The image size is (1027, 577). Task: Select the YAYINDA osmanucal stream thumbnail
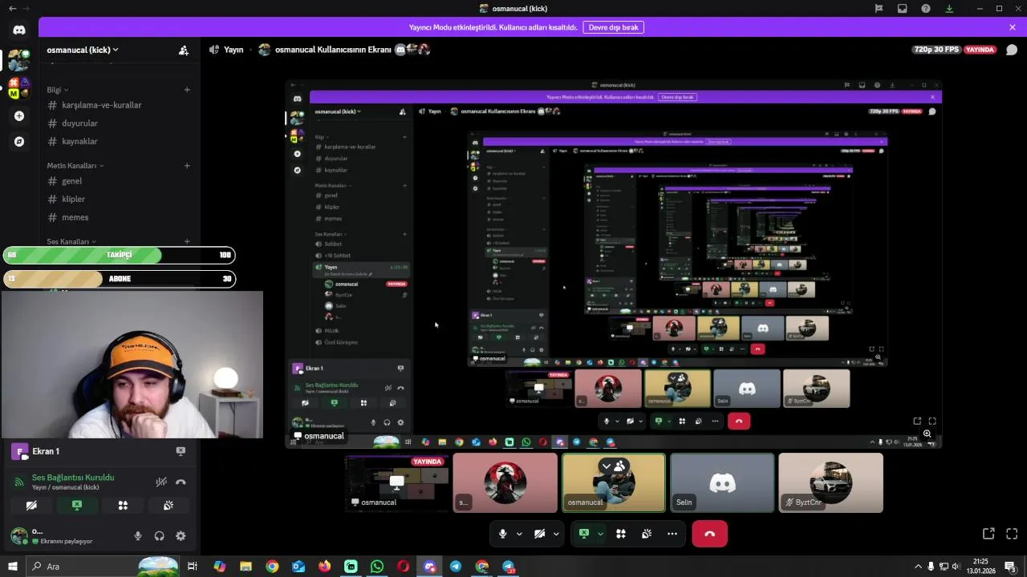[x=397, y=483]
